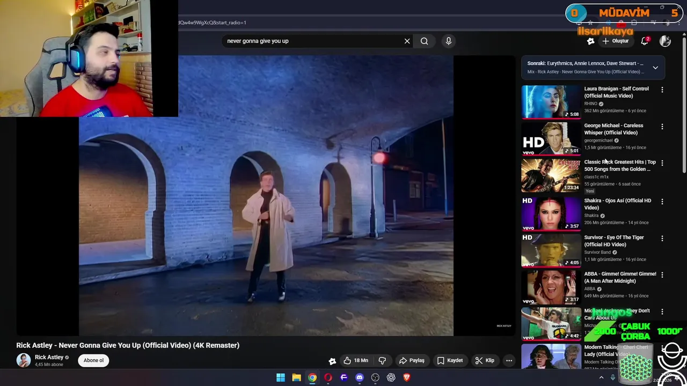Viewport: 687px width, 386px height.
Task: Open the Rick Astley channel name link
Action: tap(49, 357)
